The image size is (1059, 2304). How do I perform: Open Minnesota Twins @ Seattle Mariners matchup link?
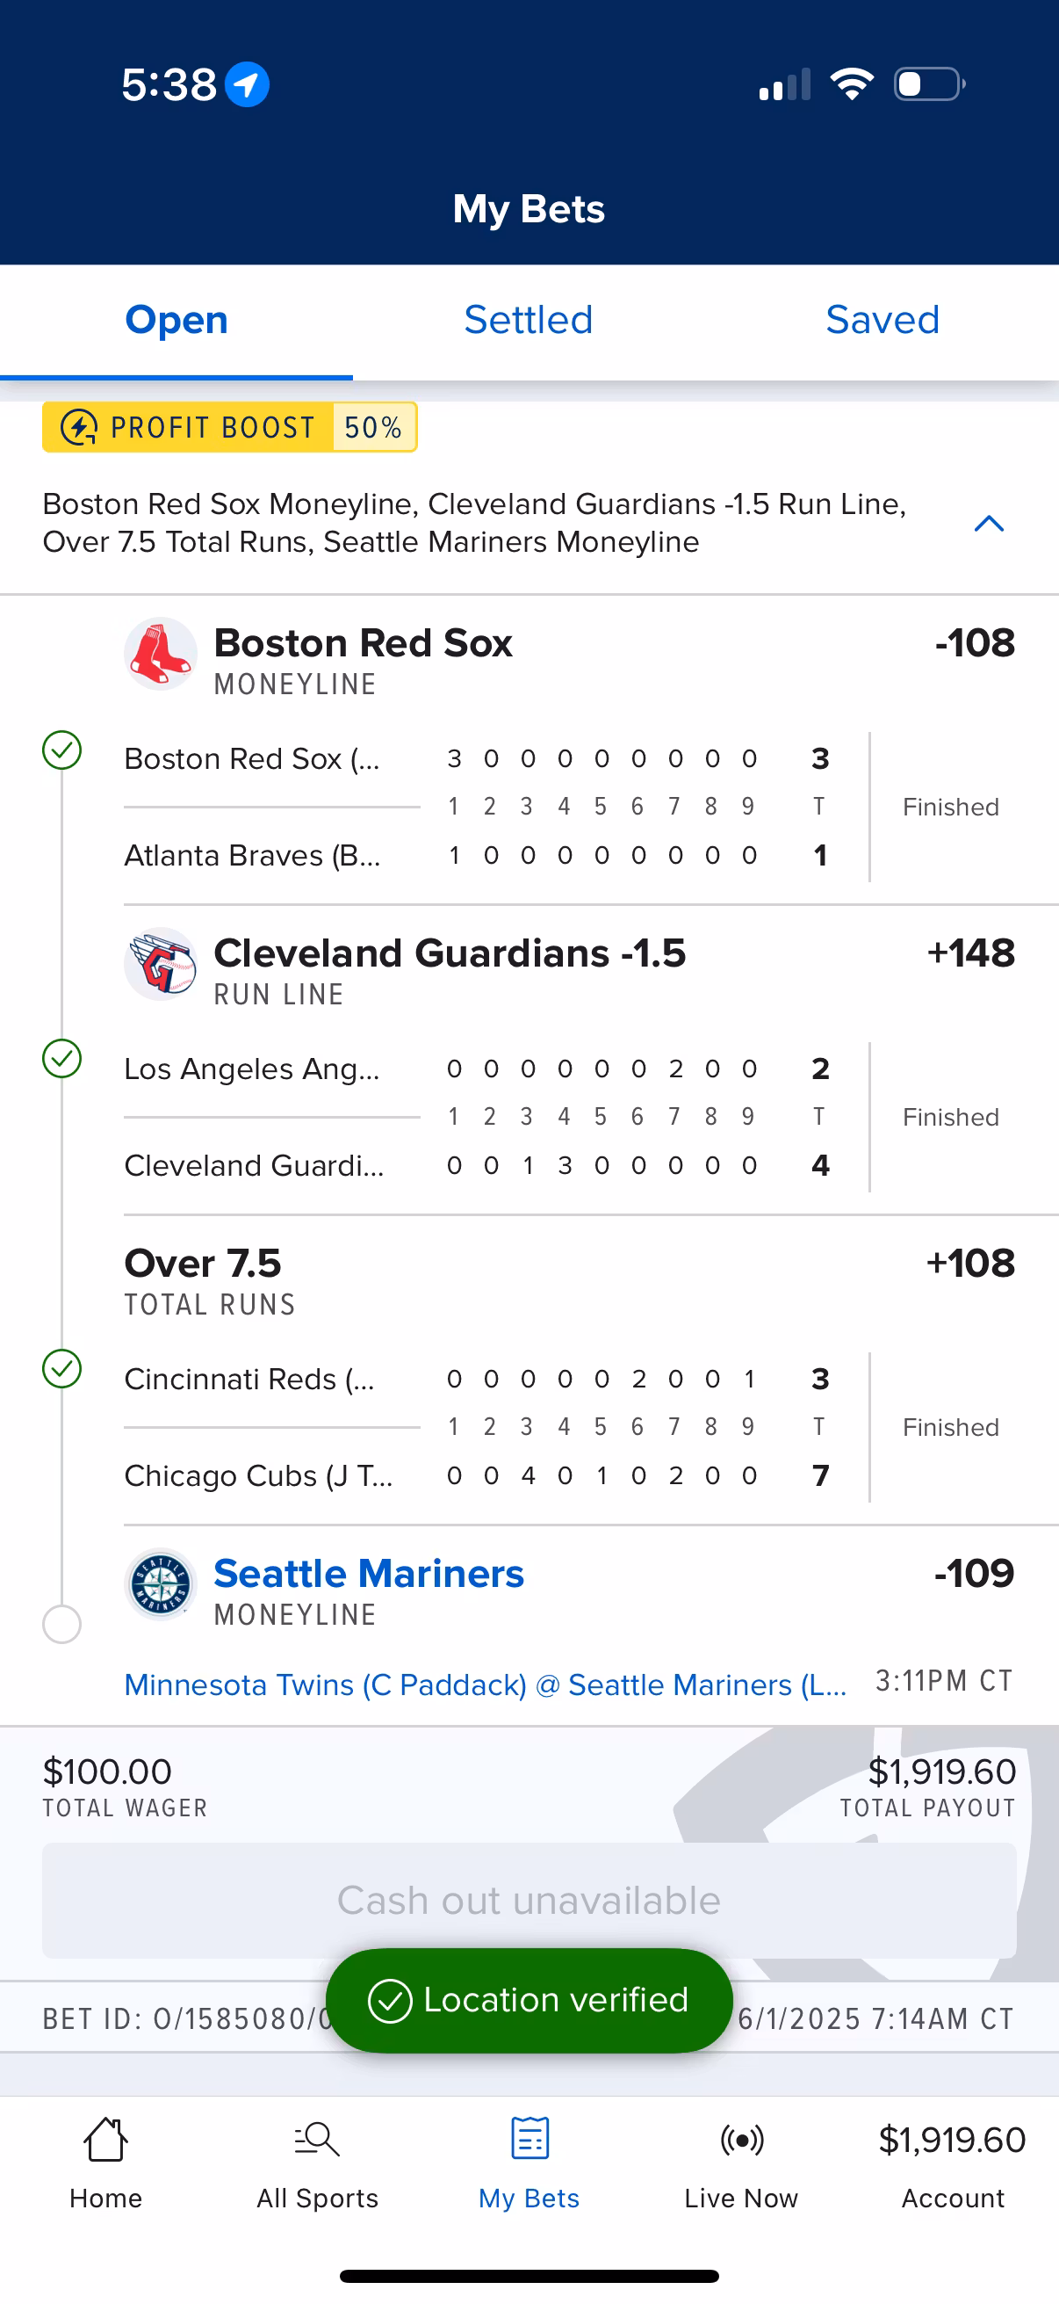click(485, 1685)
